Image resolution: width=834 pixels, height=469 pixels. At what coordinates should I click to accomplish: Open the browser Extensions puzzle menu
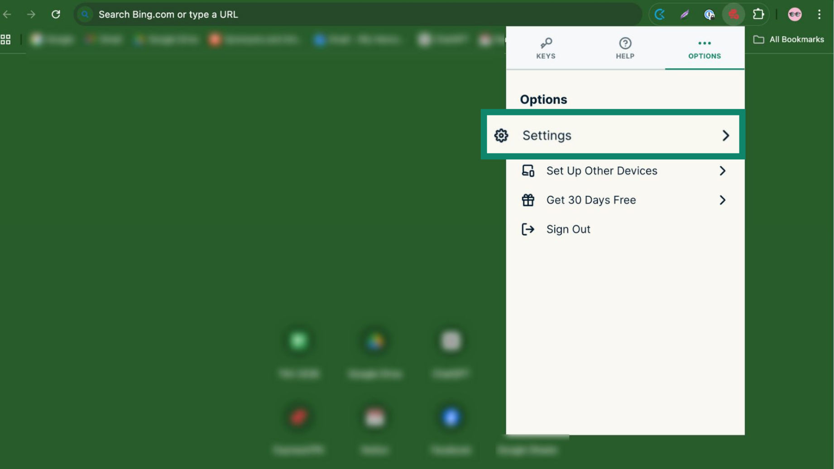(x=758, y=14)
